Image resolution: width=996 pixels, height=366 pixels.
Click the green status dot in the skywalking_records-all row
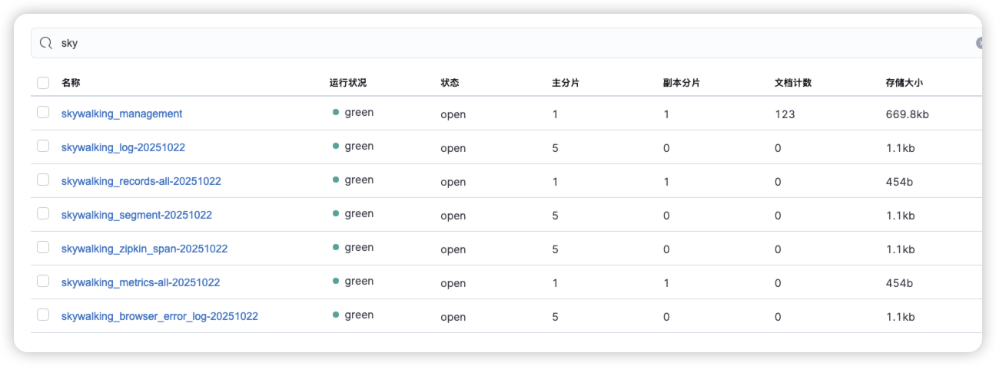tap(336, 180)
